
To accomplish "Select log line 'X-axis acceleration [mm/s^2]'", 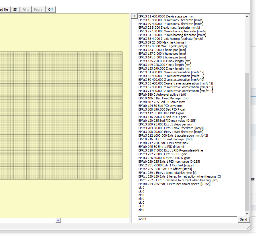I will pyautogui.click(x=171, y=72).
